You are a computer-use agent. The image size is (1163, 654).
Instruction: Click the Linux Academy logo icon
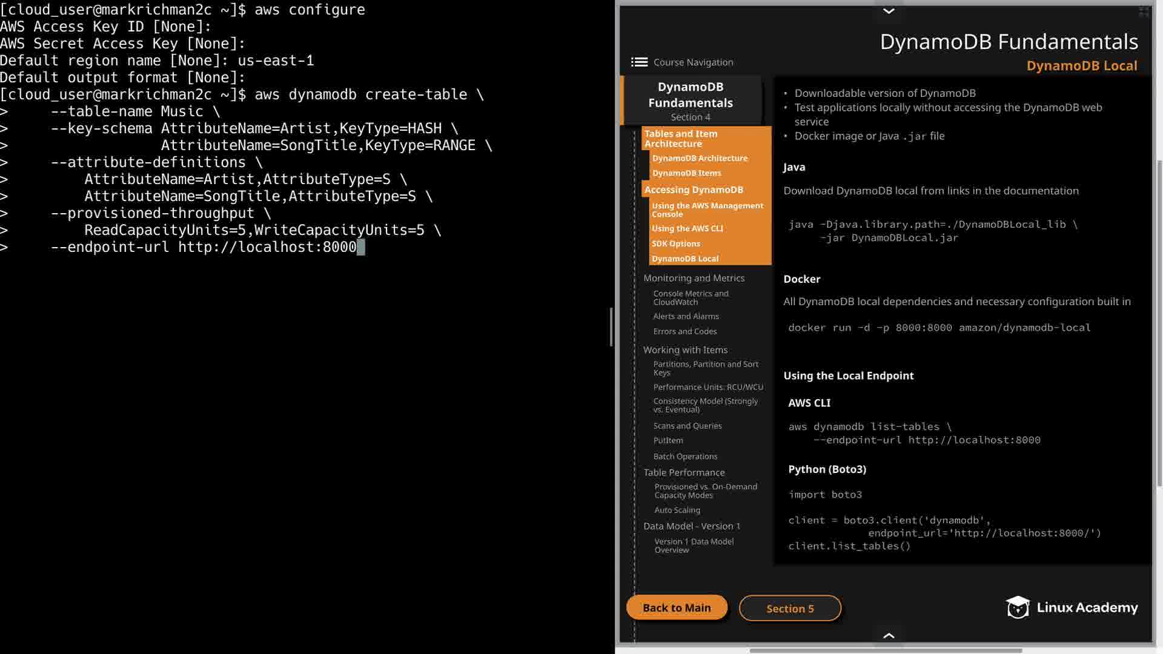point(1018,607)
